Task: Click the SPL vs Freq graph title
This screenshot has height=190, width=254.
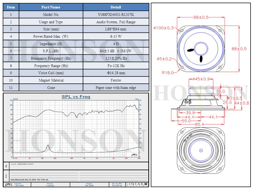Action: (76, 97)
